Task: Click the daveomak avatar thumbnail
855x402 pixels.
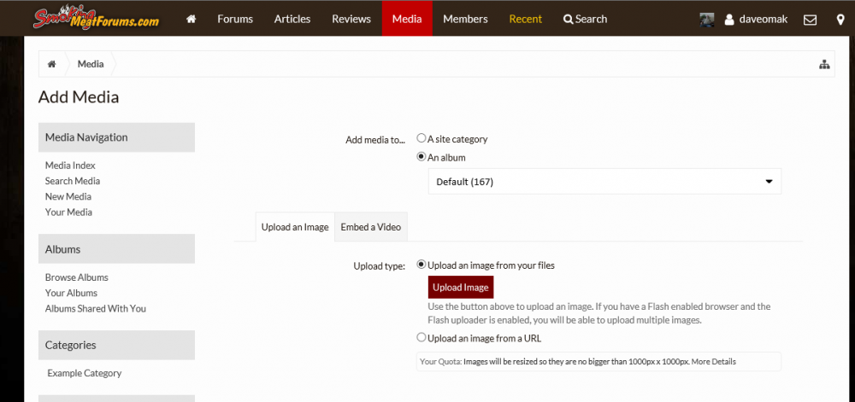Action: coord(707,19)
